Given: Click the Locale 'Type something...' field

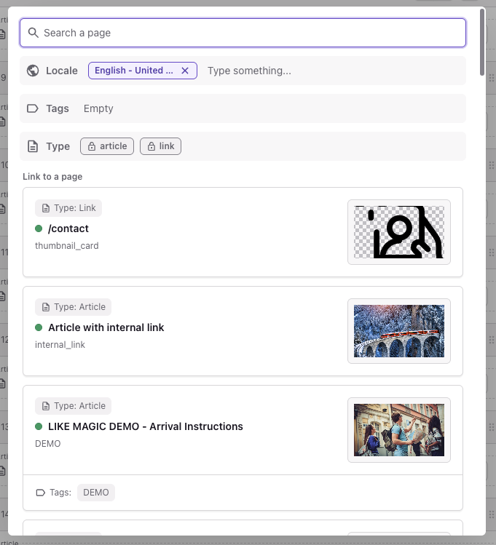Looking at the screenshot, I should click(x=249, y=71).
